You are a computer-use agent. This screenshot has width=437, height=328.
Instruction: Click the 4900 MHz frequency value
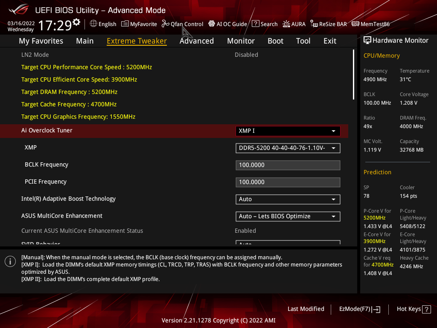click(x=375, y=79)
